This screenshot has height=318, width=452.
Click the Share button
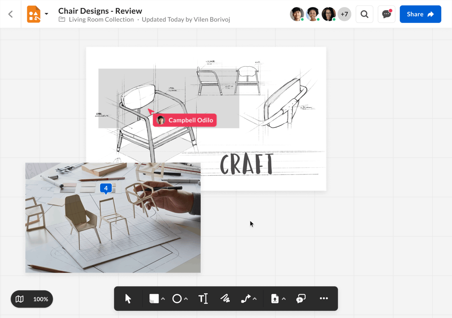pyautogui.click(x=420, y=14)
